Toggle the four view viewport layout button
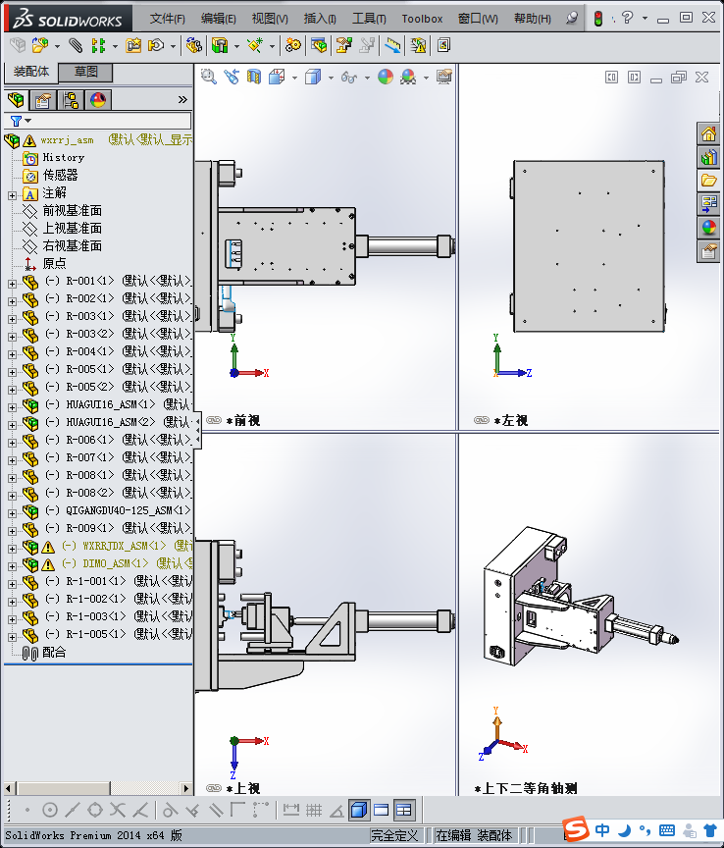 404,810
